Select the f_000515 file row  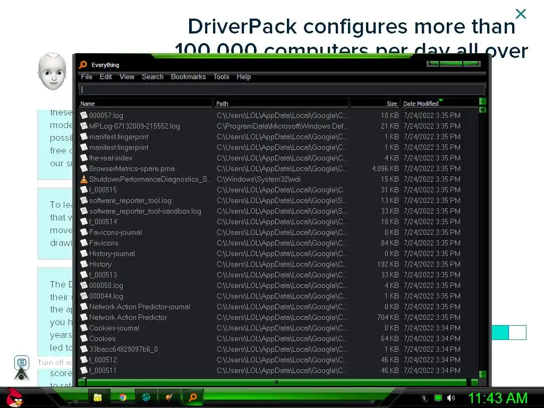[x=278, y=190]
